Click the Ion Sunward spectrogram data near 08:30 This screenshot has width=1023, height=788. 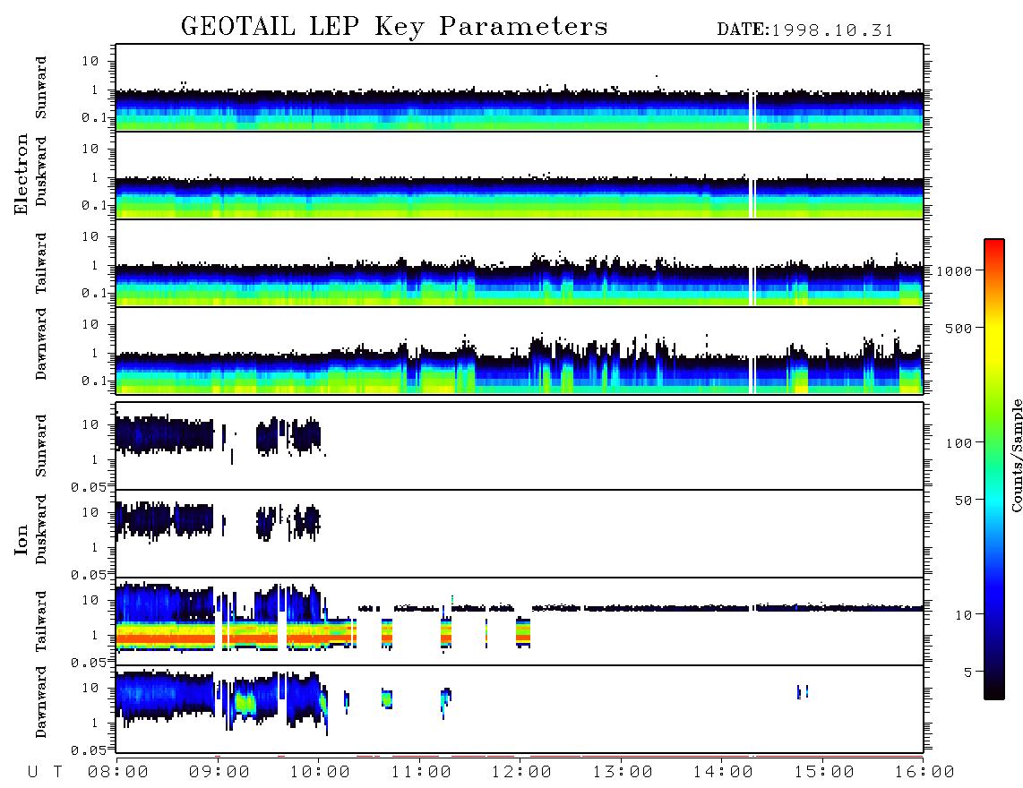tap(166, 434)
